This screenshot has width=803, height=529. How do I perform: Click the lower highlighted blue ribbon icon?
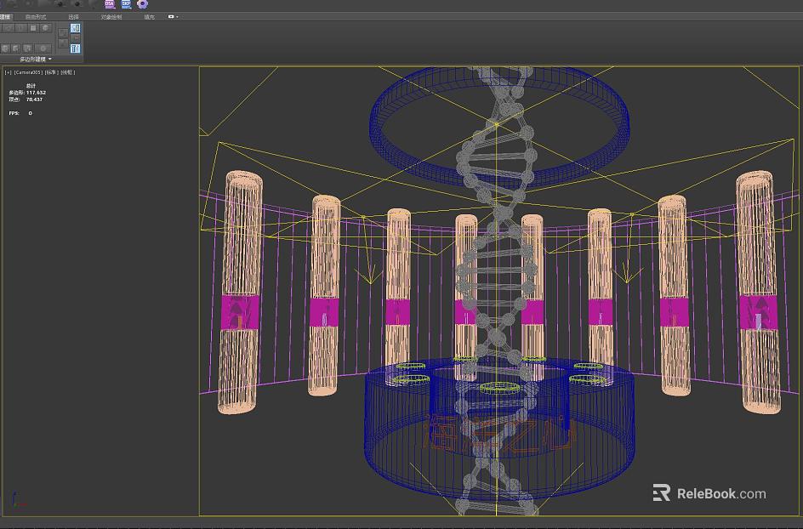click(x=75, y=48)
